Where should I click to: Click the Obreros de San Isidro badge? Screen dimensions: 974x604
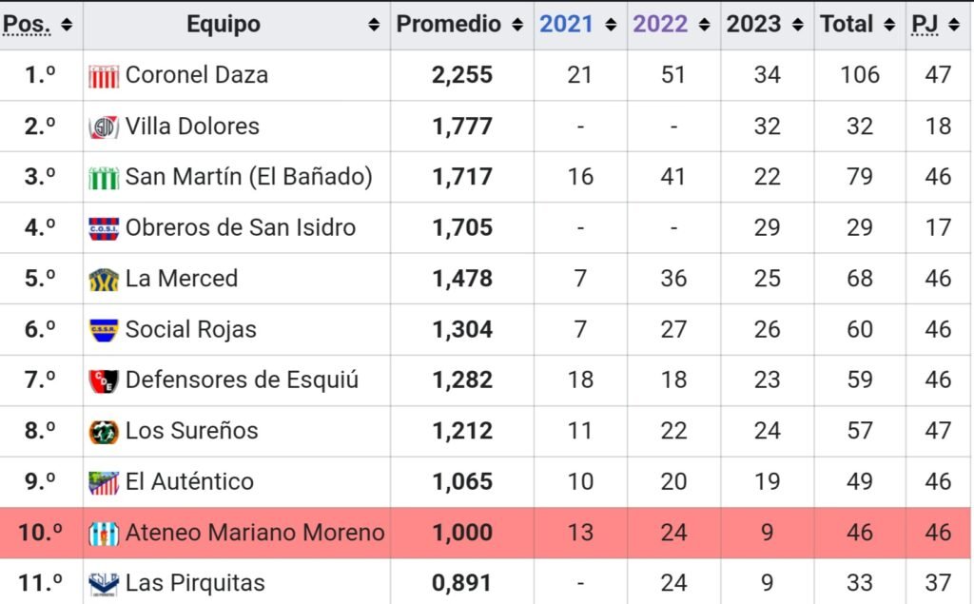(x=103, y=228)
